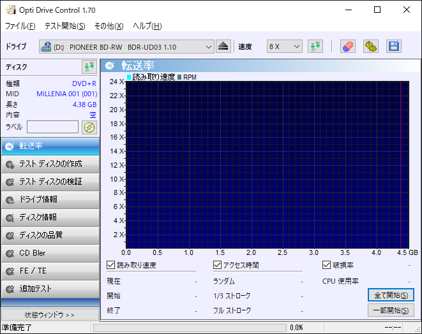Open the テスト開始(S) menu
The image size is (422, 334).
pos(65,26)
